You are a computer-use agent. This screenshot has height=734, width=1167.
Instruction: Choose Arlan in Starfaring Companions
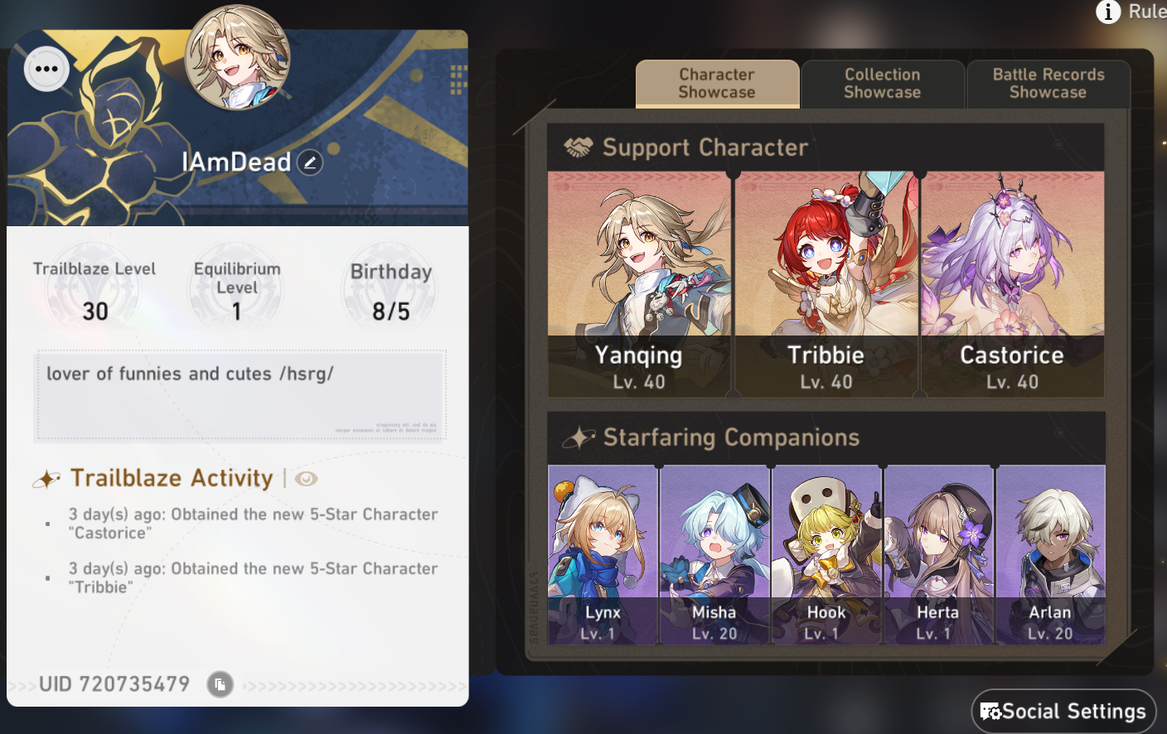coord(1050,555)
